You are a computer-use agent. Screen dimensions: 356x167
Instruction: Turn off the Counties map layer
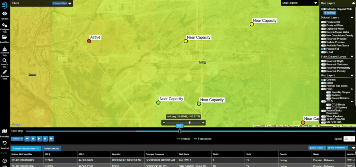323,80
